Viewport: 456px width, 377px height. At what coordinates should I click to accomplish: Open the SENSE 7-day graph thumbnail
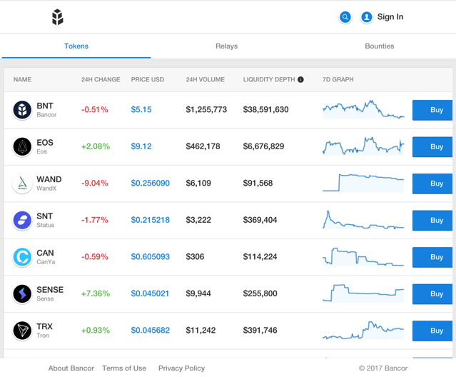363,293
